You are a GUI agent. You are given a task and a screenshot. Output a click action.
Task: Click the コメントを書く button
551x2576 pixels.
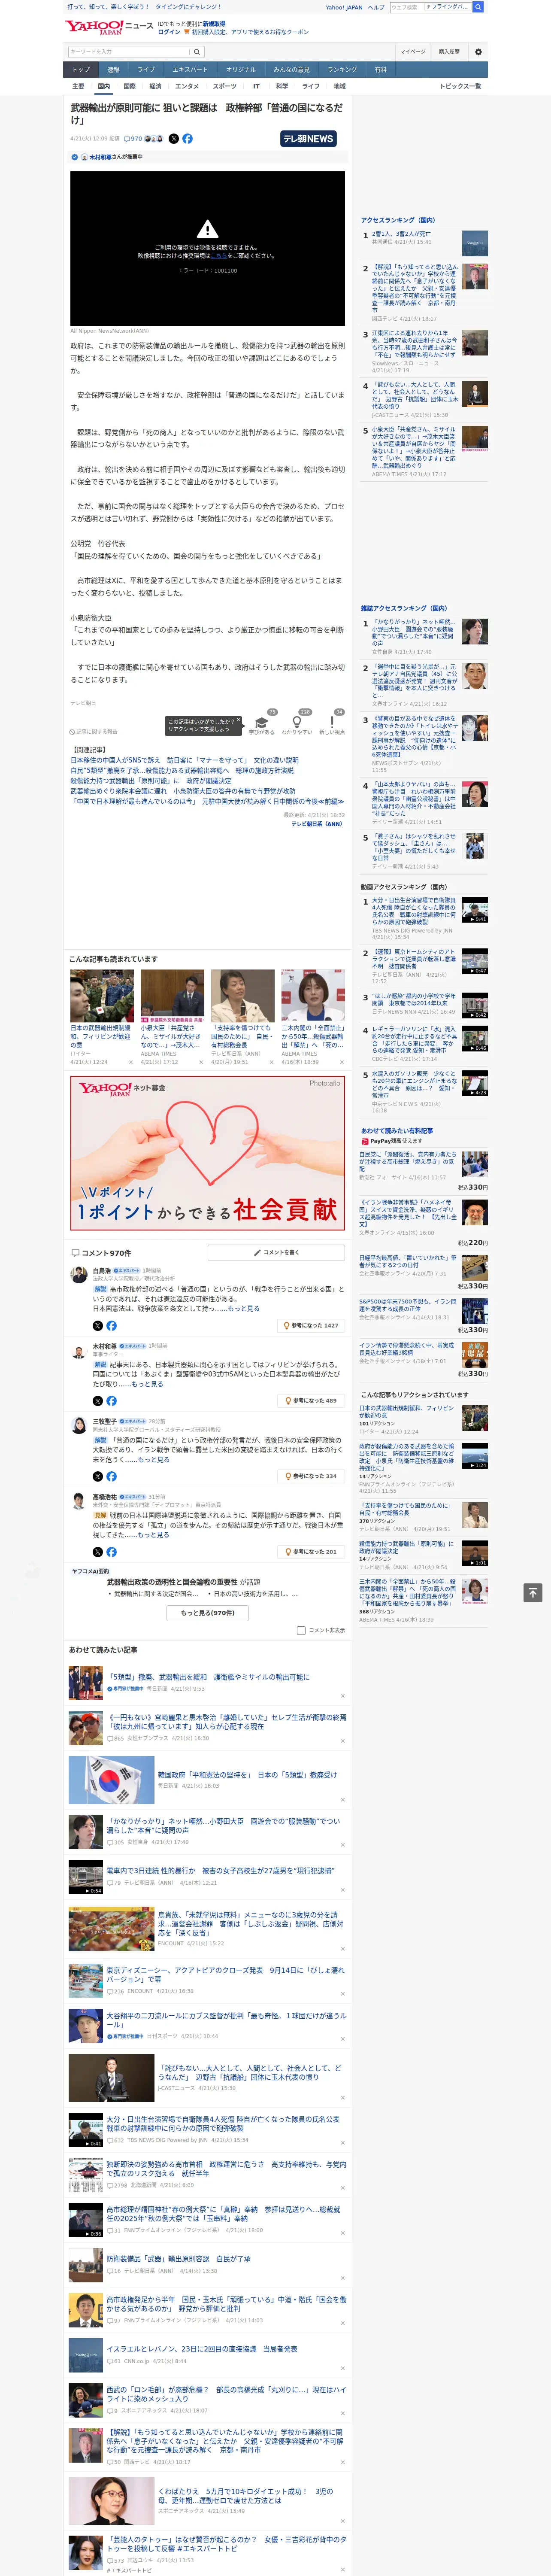point(276,1252)
